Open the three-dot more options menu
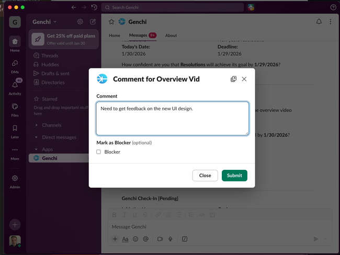This screenshot has width=340, height=255. pos(331,21)
